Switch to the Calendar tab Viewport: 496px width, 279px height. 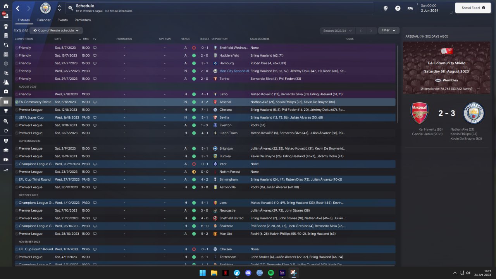tap(43, 20)
